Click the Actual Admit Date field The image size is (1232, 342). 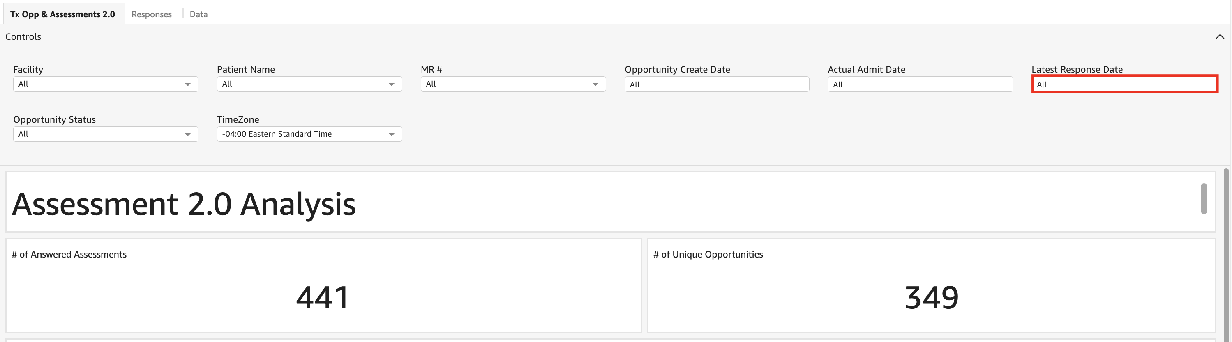pyautogui.click(x=920, y=84)
